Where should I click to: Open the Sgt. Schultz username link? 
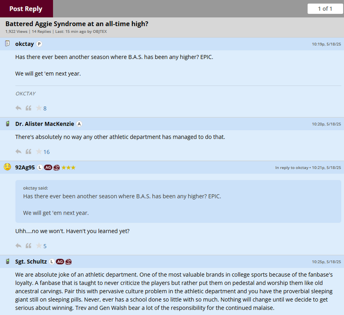tap(31, 262)
